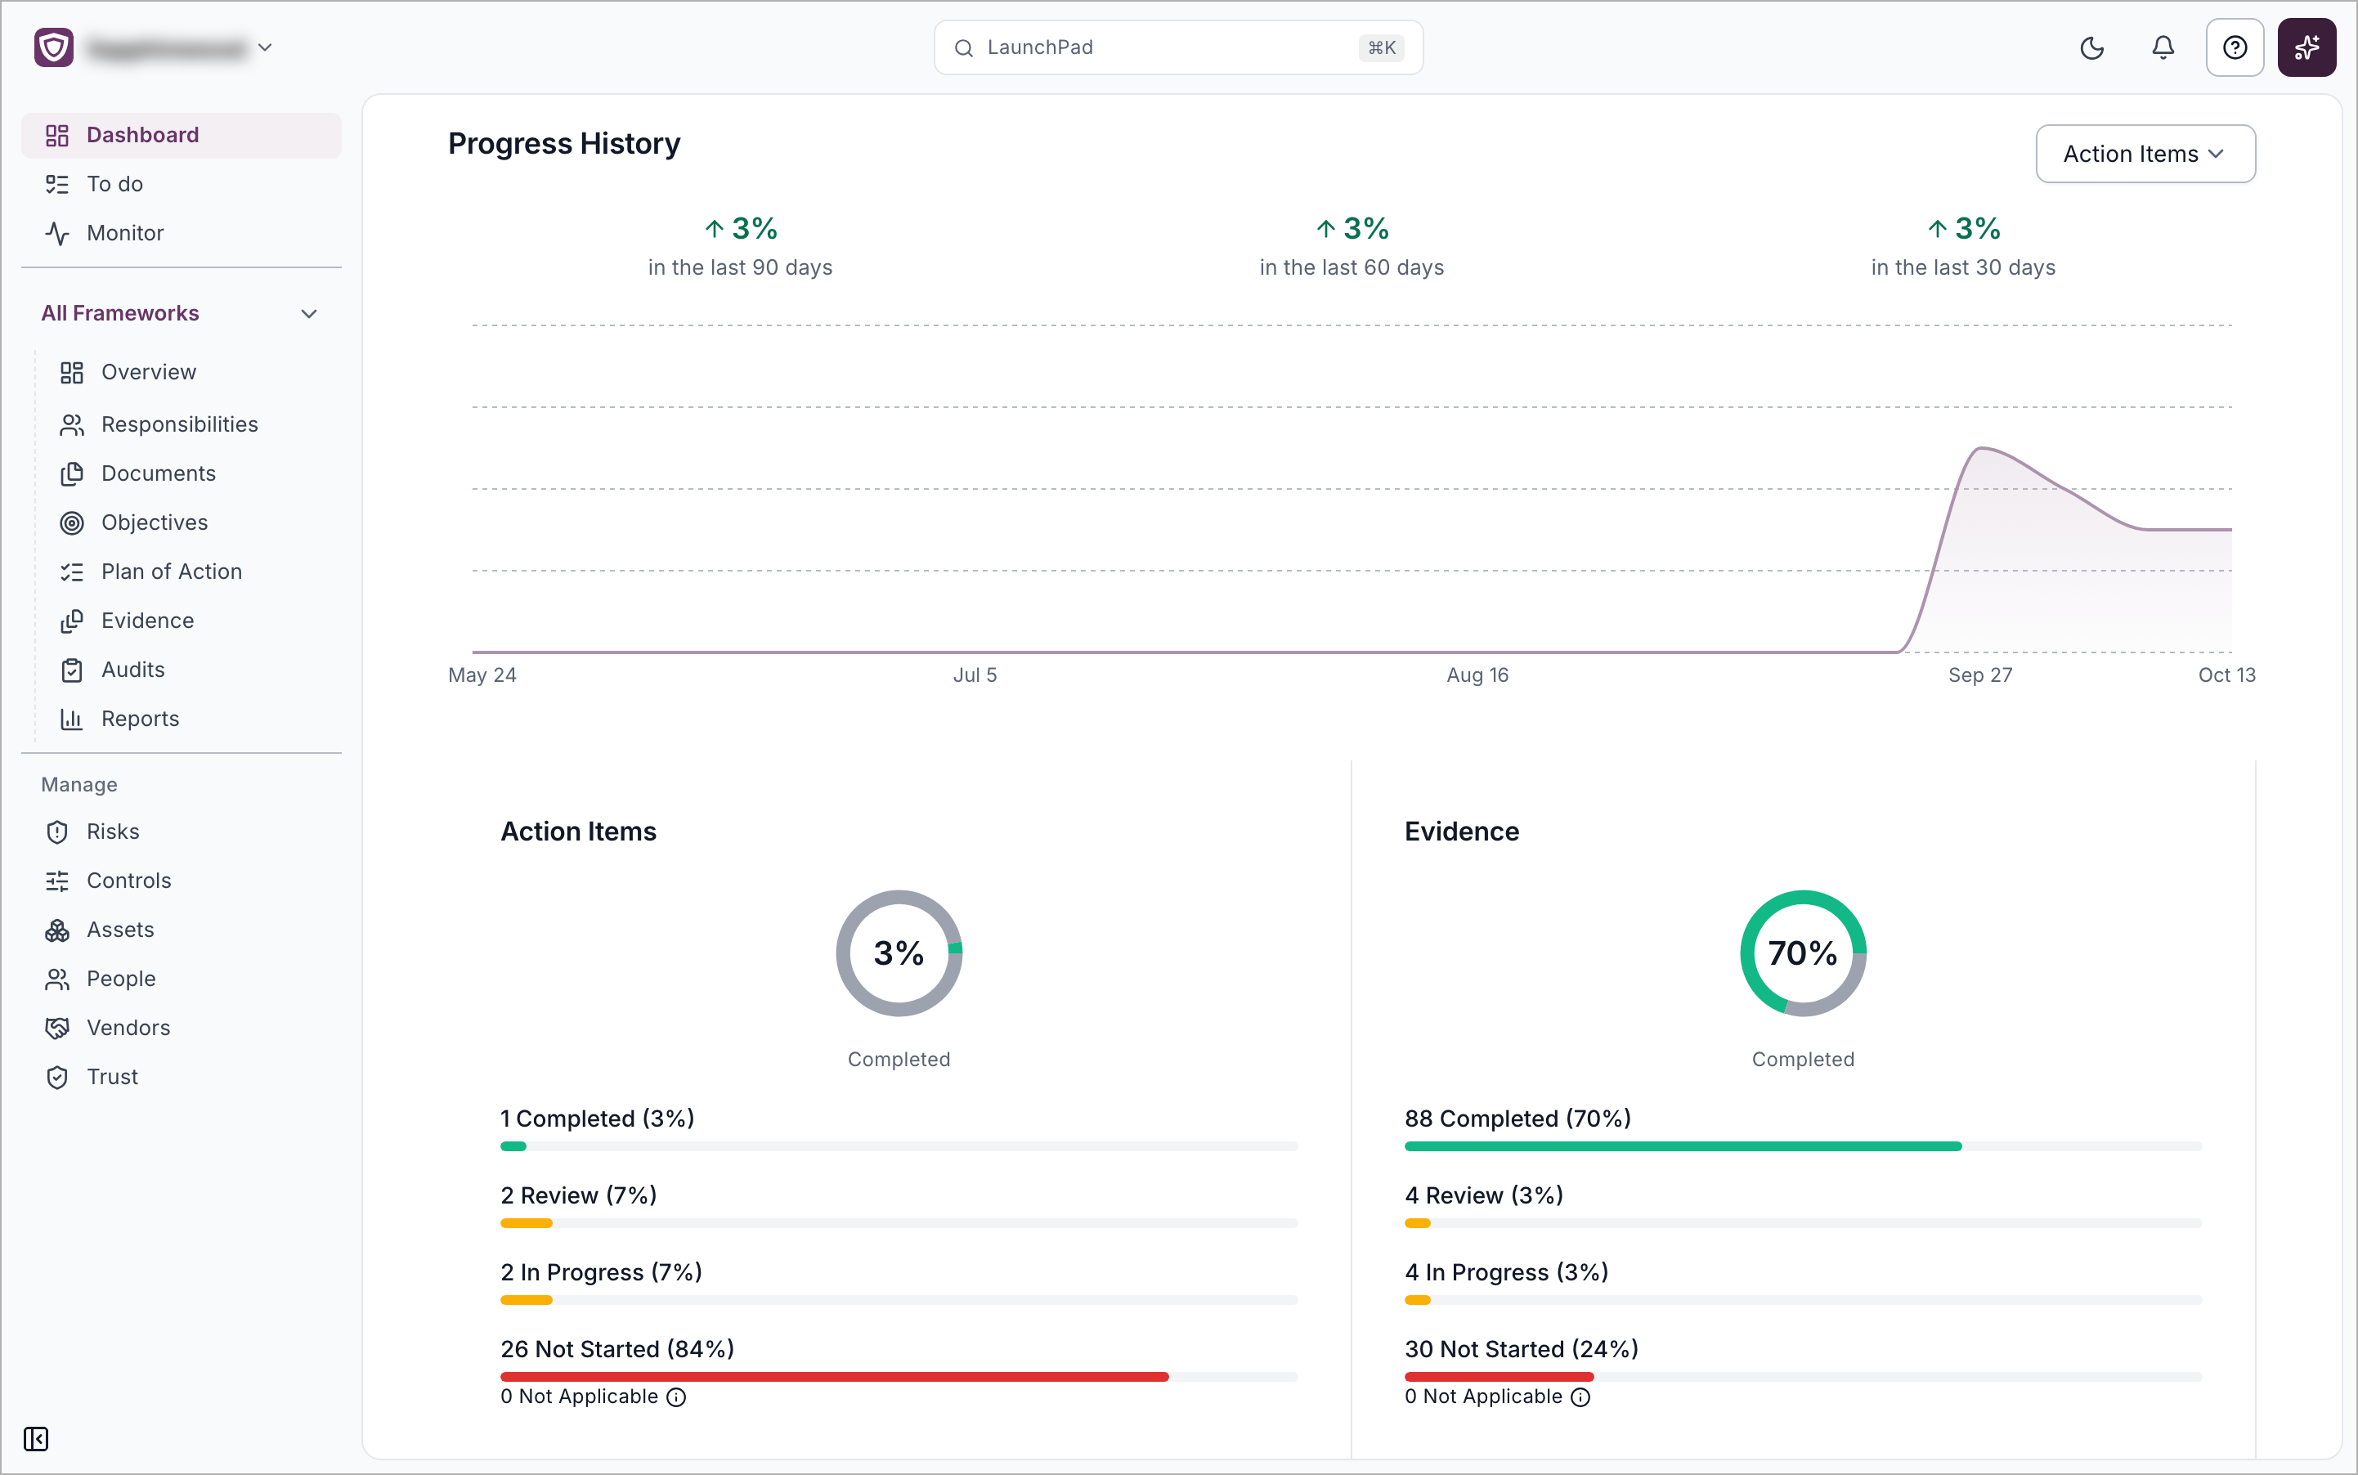Click the Trust shield check icon

click(x=57, y=1077)
